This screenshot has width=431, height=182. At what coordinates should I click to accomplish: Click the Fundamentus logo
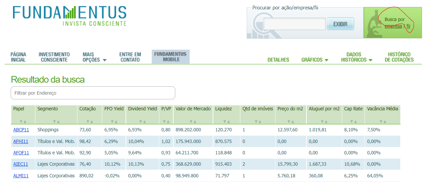pyautogui.click(x=70, y=16)
